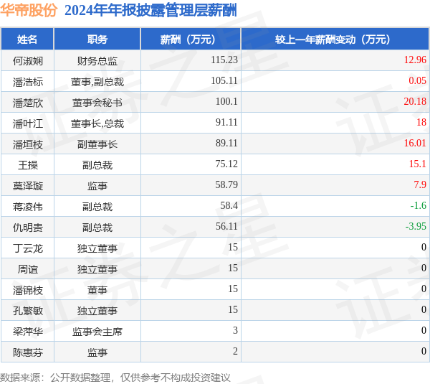
Task: Select the name 仇明贵
Action: click(x=28, y=228)
